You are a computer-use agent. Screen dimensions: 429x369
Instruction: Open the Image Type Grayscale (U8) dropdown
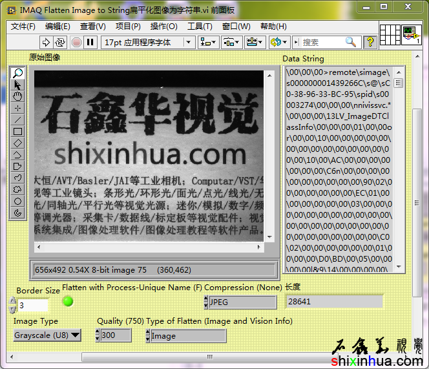coord(47,335)
